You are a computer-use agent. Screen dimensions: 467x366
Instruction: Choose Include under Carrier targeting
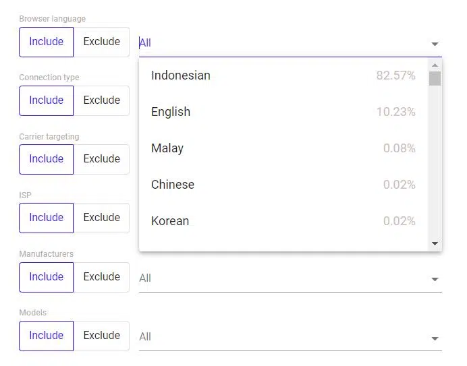(x=46, y=159)
